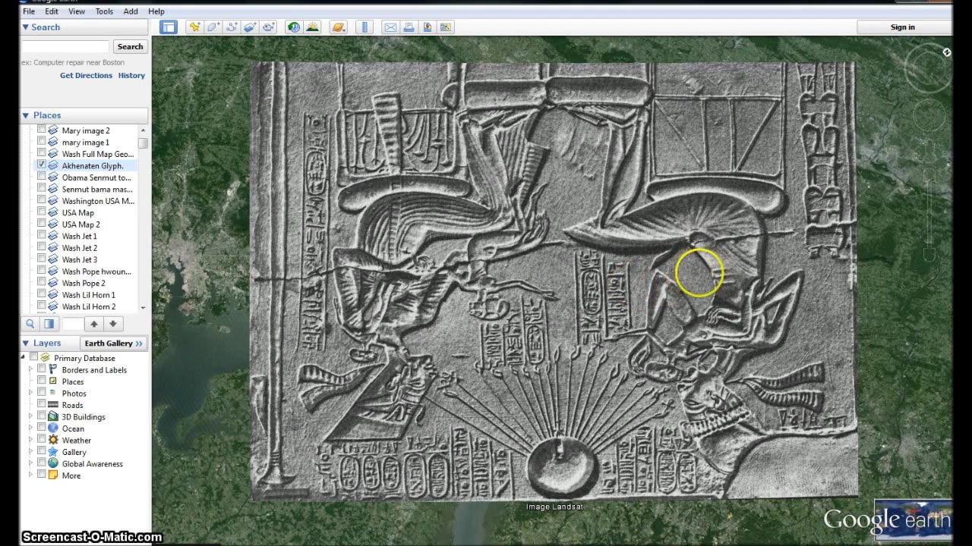Click the Record a Tour camera icon
The image size is (972, 546).
[269, 27]
